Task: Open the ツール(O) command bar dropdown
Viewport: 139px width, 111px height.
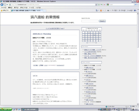Action: (x=130, y=10)
